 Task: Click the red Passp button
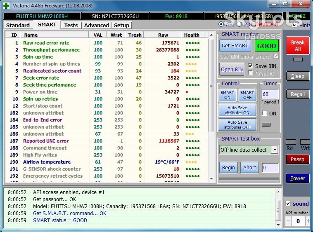(x=297, y=159)
